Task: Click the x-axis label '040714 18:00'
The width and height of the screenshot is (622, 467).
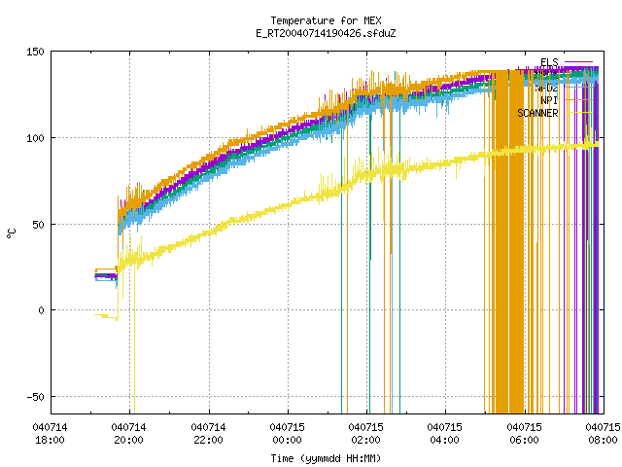Action: click(x=50, y=434)
